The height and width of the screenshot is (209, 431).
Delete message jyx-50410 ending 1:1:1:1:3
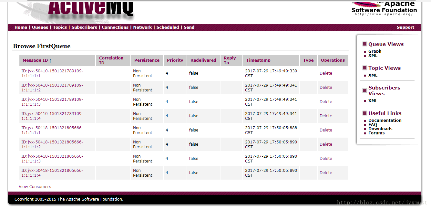[326, 102]
